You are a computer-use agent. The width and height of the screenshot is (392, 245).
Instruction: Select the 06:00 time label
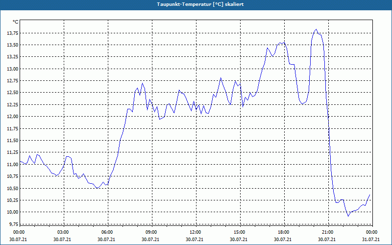(108, 232)
